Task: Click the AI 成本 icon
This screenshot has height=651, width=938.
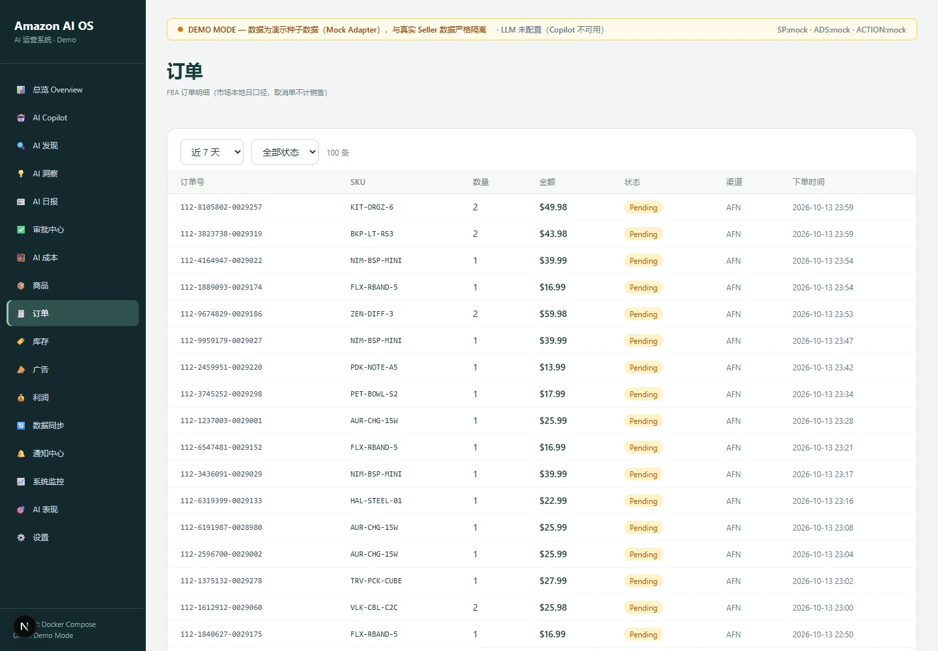Action: [21, 258]
